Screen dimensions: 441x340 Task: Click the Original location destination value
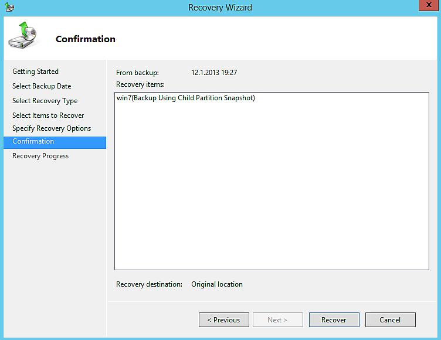[x=217, y=284]
